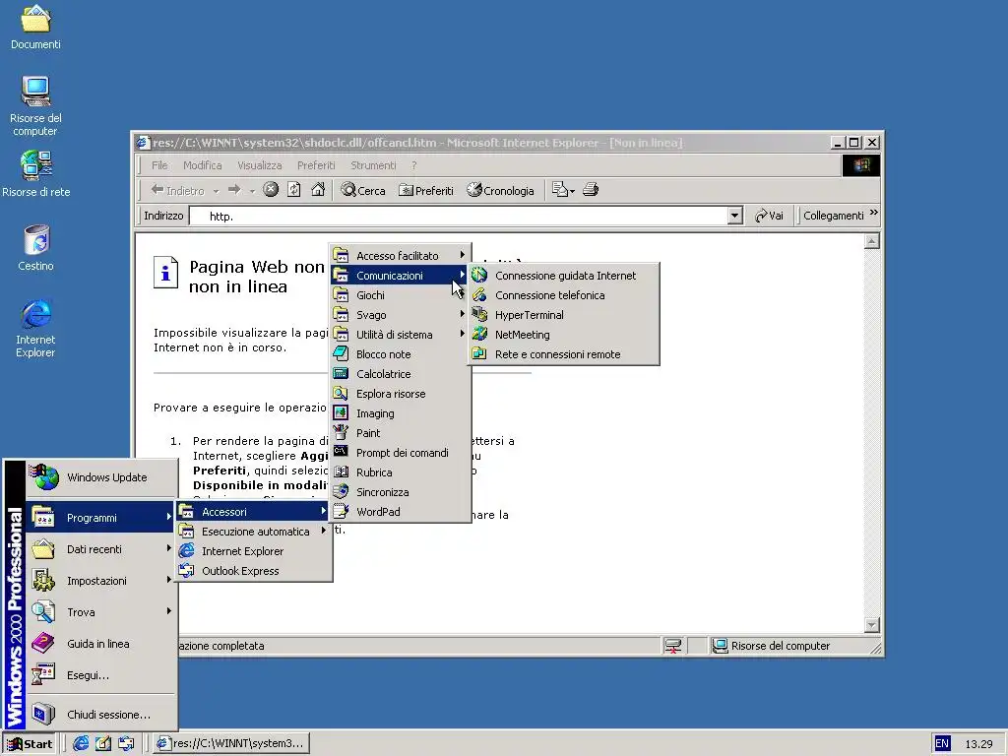Screen dimensions: 1008x756
Task: Open the address bar dropdown arrow
Action: [x=735, y=216]
